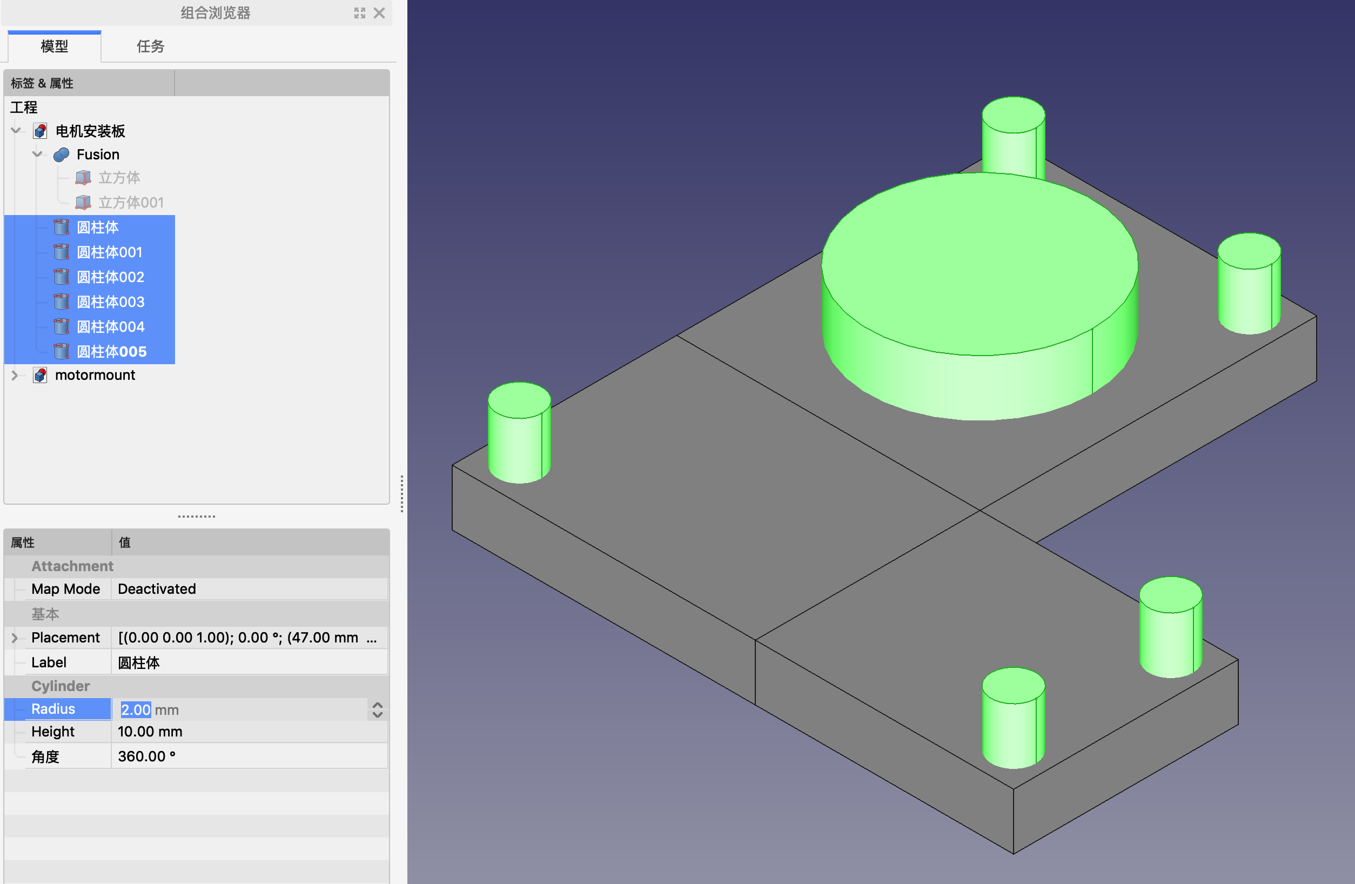Click the 圆柱体005 cylinder icon
Image resolution: width=1355 pixels, height=884 pixels.
pos(62,352)
